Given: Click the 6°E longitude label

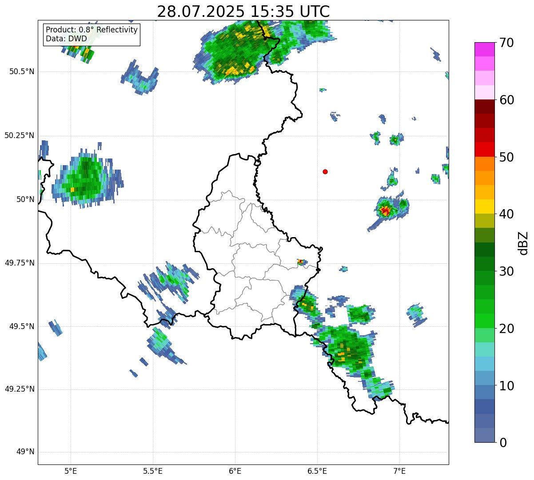Looking at the screenshot, I should coord(235,471).
